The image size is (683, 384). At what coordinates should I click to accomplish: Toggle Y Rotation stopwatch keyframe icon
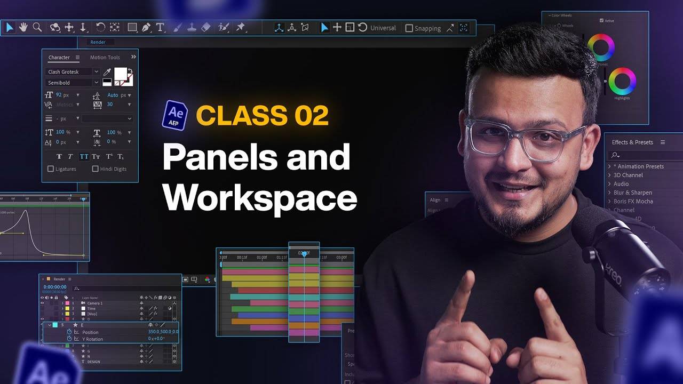coord(69,339)
